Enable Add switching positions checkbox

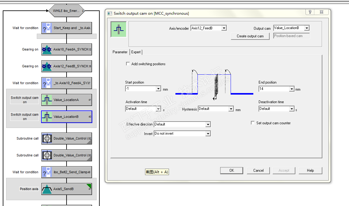[128, 64]
